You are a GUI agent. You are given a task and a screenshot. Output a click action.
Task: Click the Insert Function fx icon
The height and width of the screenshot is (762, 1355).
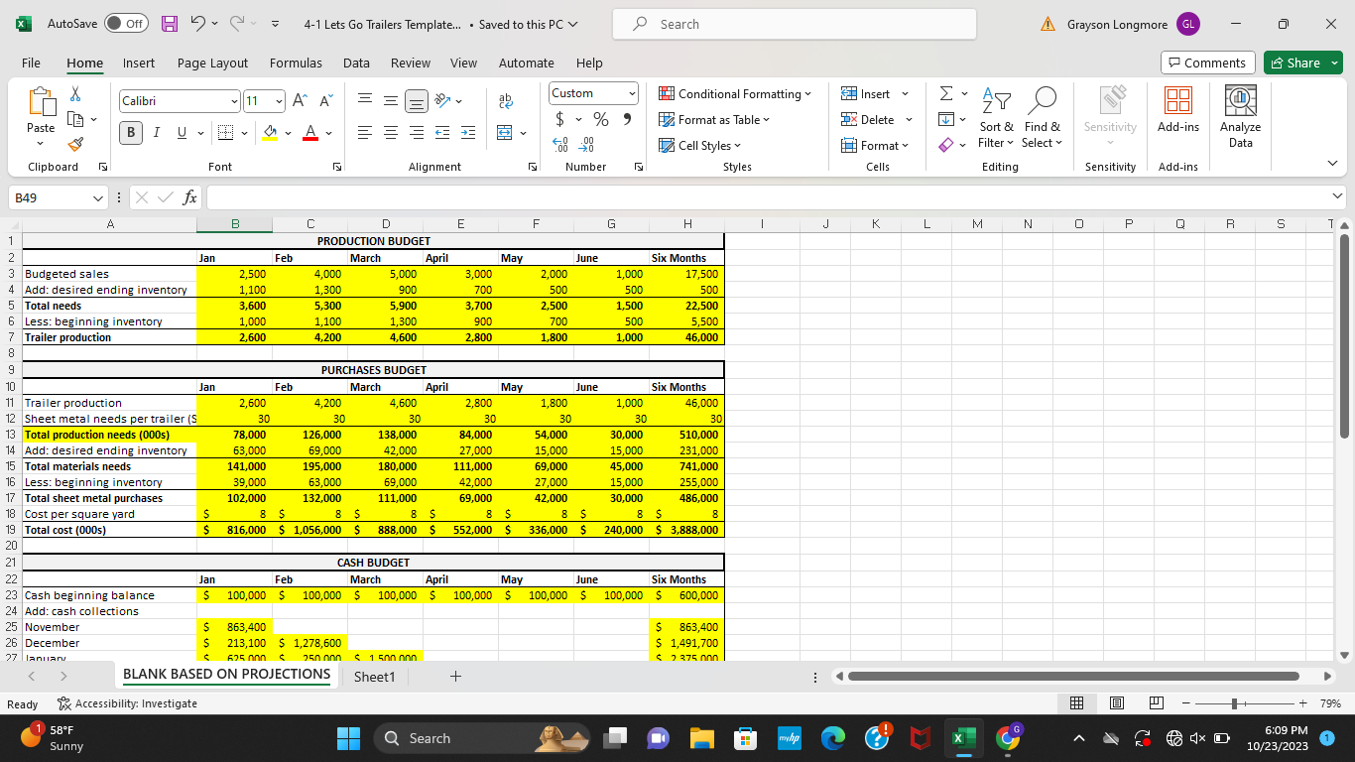tap(188, 197)
